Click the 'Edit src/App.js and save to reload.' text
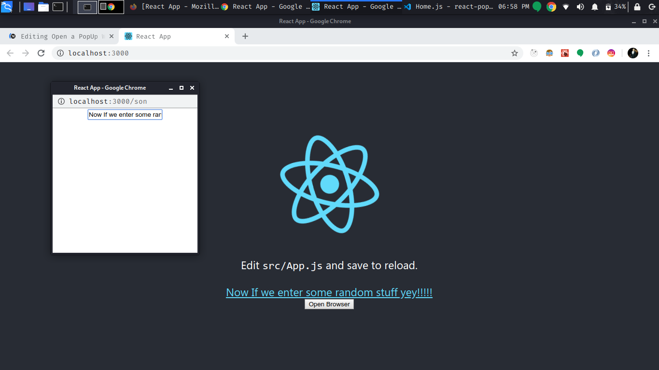659x370 pixels. coord(329,265)
